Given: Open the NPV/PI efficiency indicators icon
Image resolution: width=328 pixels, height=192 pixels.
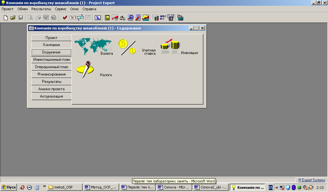Looking at the screenshot, I should 163,18.
